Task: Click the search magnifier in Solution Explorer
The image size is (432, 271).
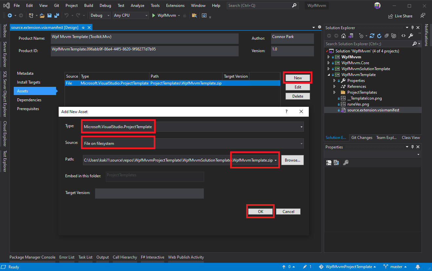Action: tap(414, 44)
